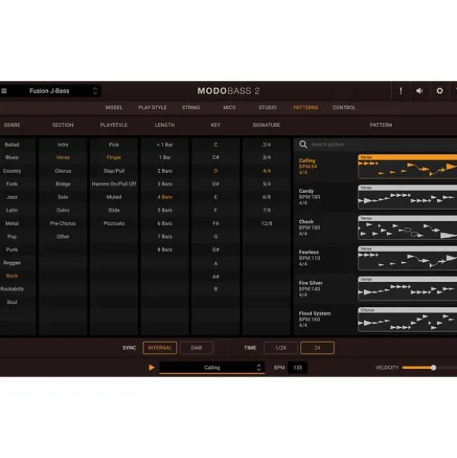
Task: Open the Calling pattern selector dropdown
Action: pos(212,367)
